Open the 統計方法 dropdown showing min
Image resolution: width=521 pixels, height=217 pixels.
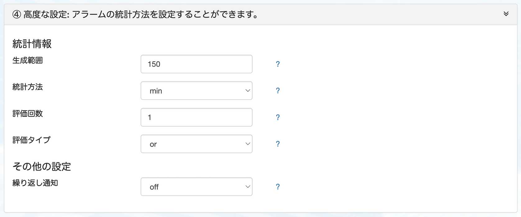[196, 91]
